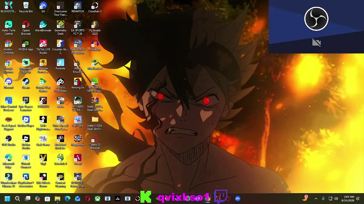The height and width of the screenshot is (204, 364).
Task: Show hidden system tray icons
Action: coord(316,199)
